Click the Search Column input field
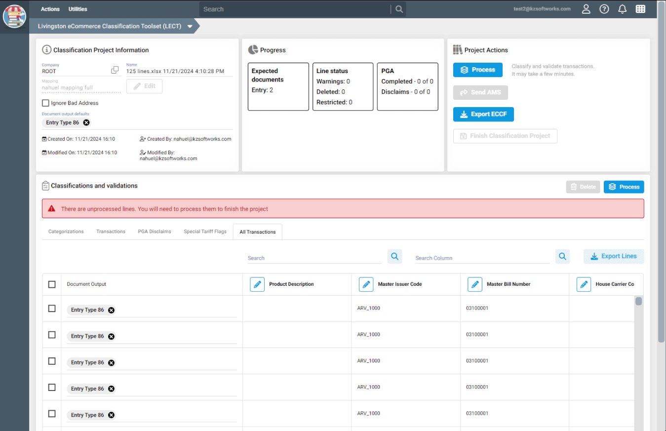Image resolution: width=666 pixels, height=431 pixels. pyautogui.click(x=482, y=258)
